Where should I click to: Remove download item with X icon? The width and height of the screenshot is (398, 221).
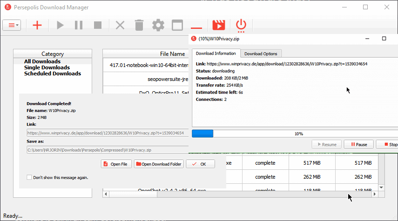(x=120, y=25)
